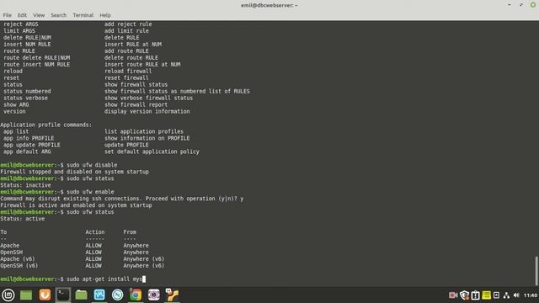Click the window title 'emil@dbcwebserver: ~'
This screenshot has height=303, width=539.
tap(269, 5)
